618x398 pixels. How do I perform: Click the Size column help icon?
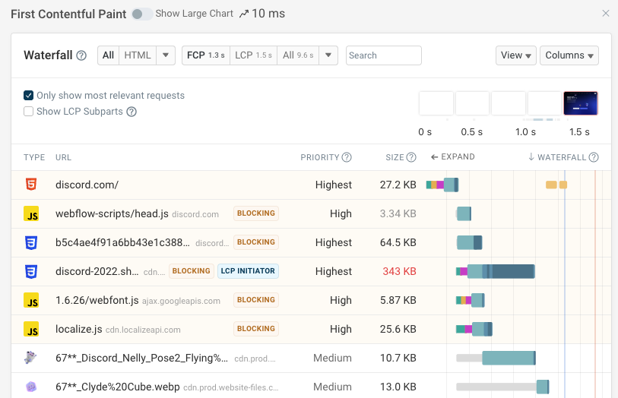tap(411, 158)
